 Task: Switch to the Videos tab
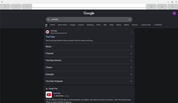[52, 25]
